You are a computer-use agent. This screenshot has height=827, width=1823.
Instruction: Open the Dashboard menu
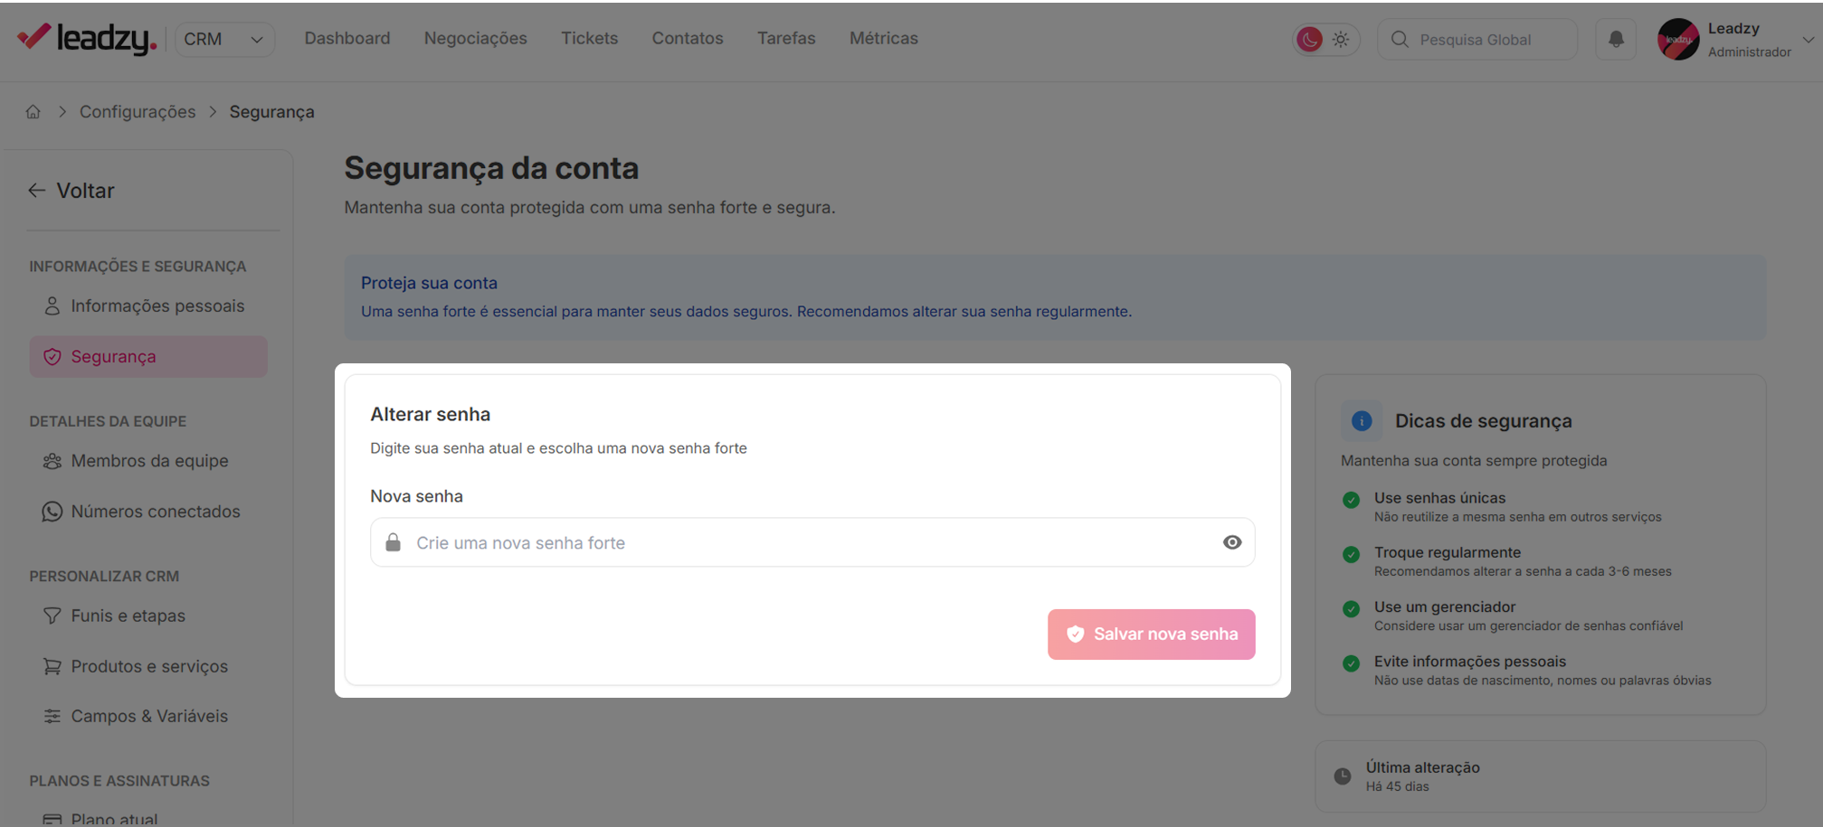347,38
